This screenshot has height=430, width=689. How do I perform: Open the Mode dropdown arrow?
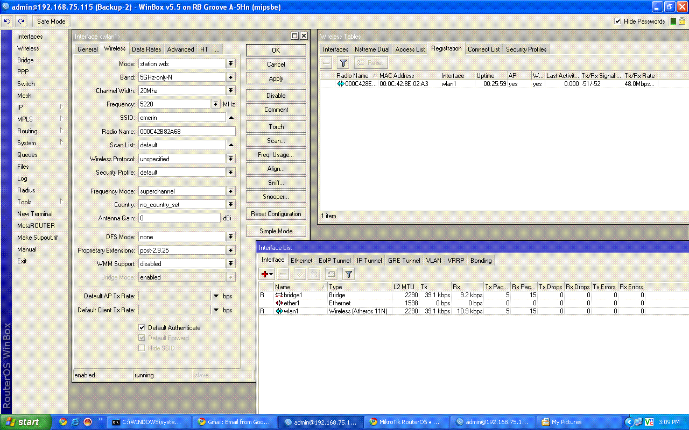[230, 63]
